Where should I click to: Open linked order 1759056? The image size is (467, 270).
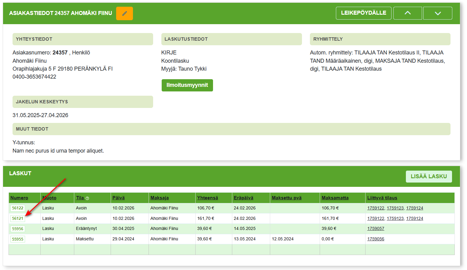(376, 239)
